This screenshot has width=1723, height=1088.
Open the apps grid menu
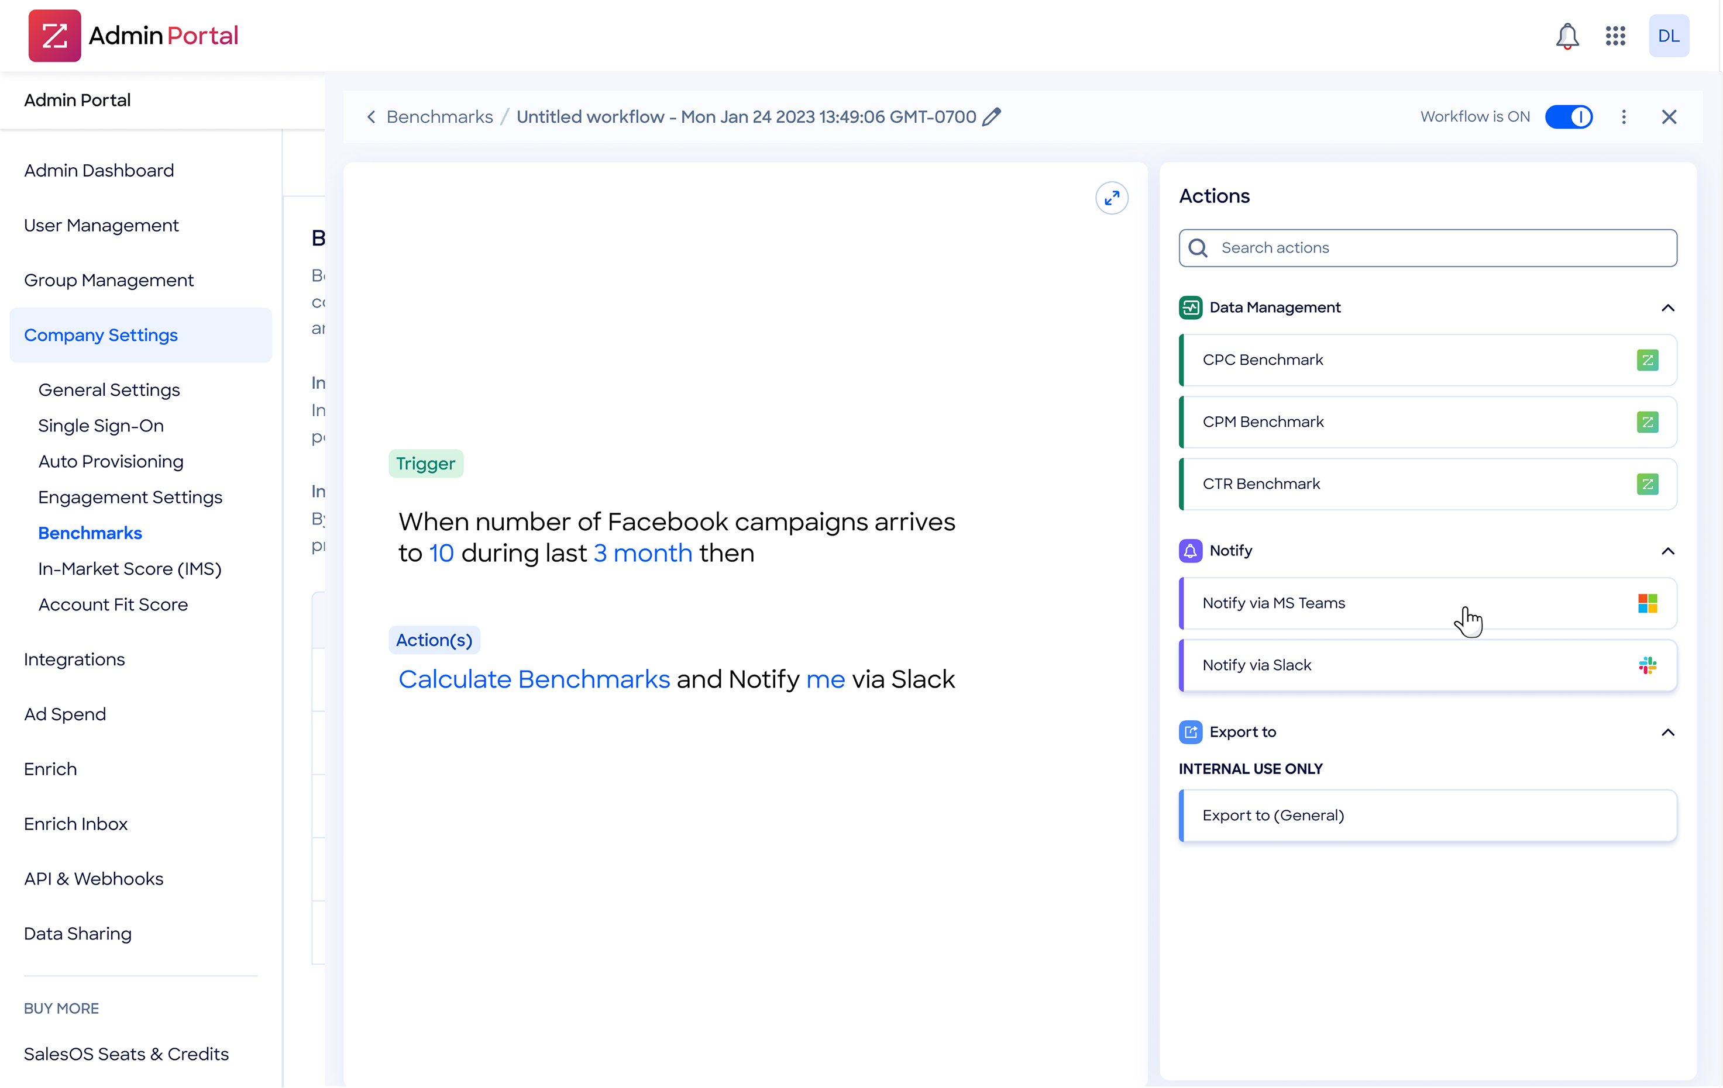(1615, 36)
